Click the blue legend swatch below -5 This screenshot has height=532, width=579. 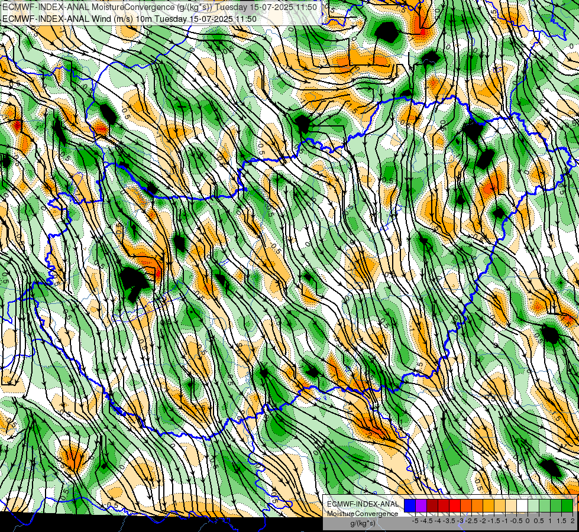(410, 505)
